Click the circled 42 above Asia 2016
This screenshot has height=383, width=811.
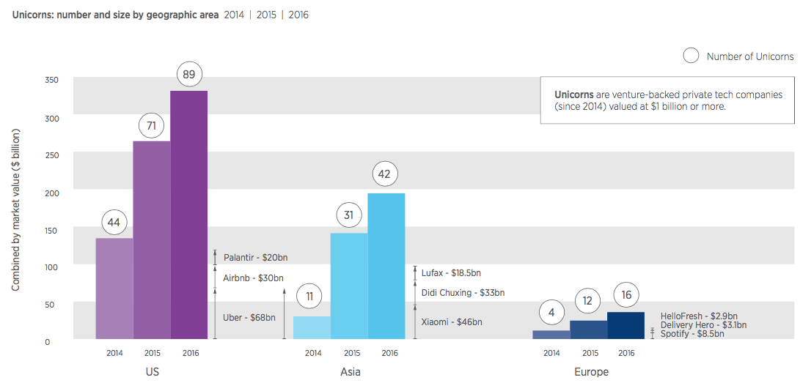click(386, 174)
